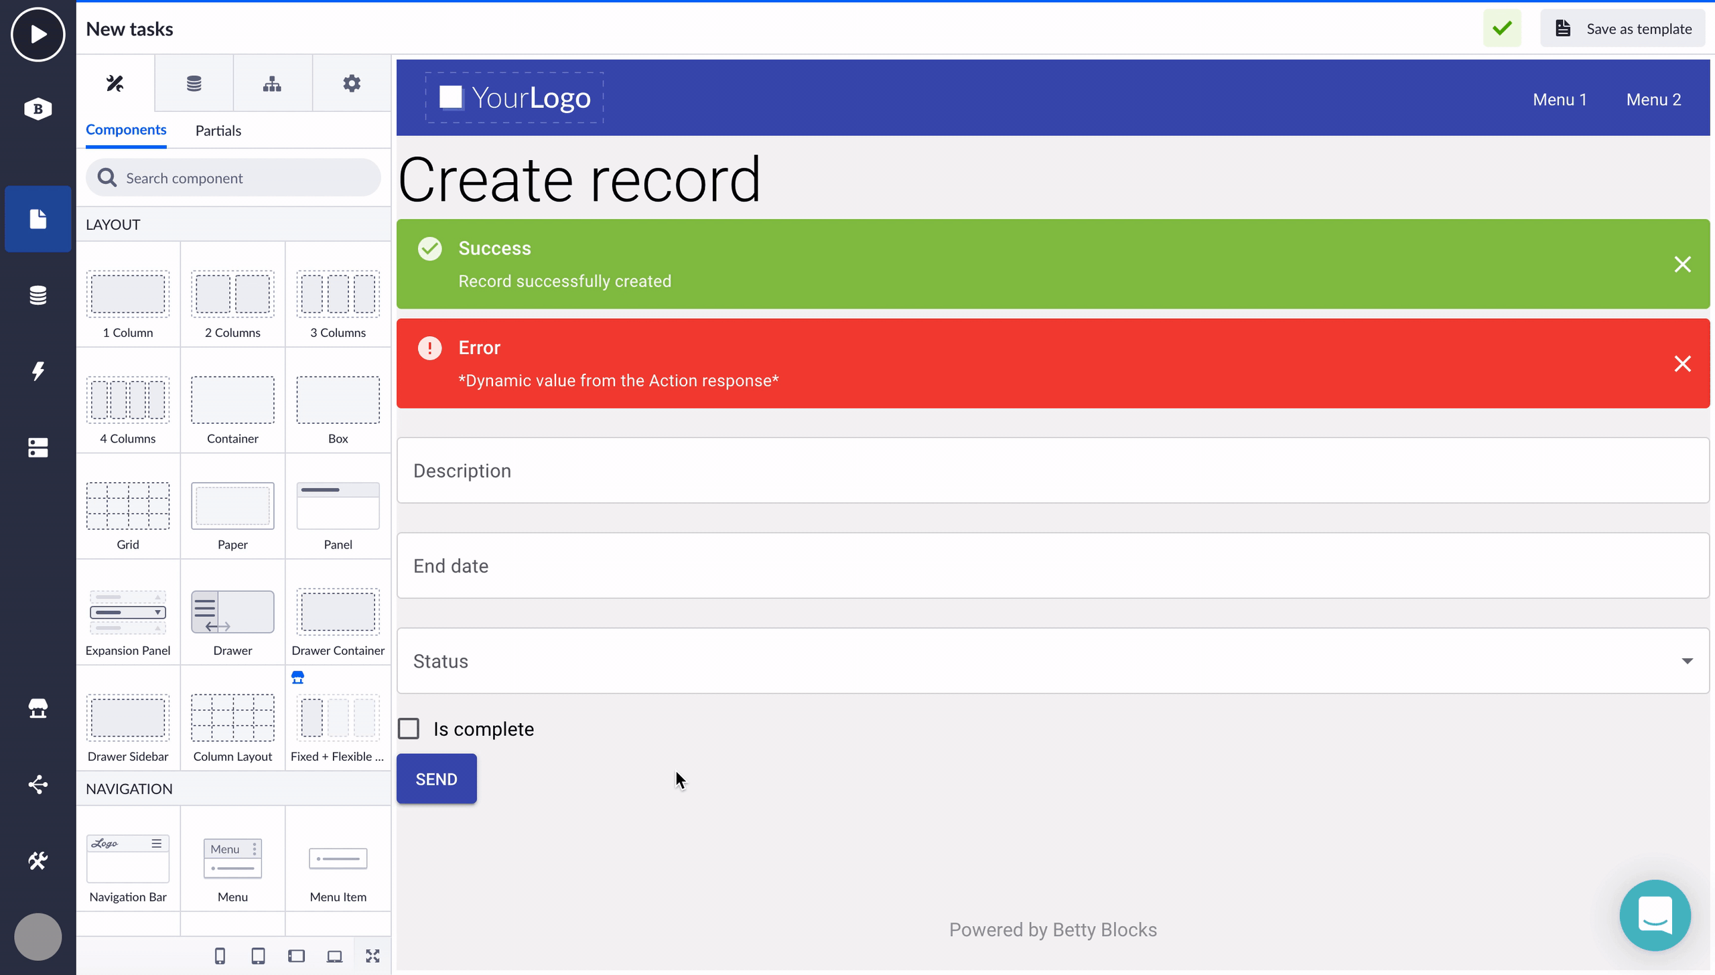Click the play preview button
The width and height of the screenshot is (1715, 975).
(x=38, y=33)
